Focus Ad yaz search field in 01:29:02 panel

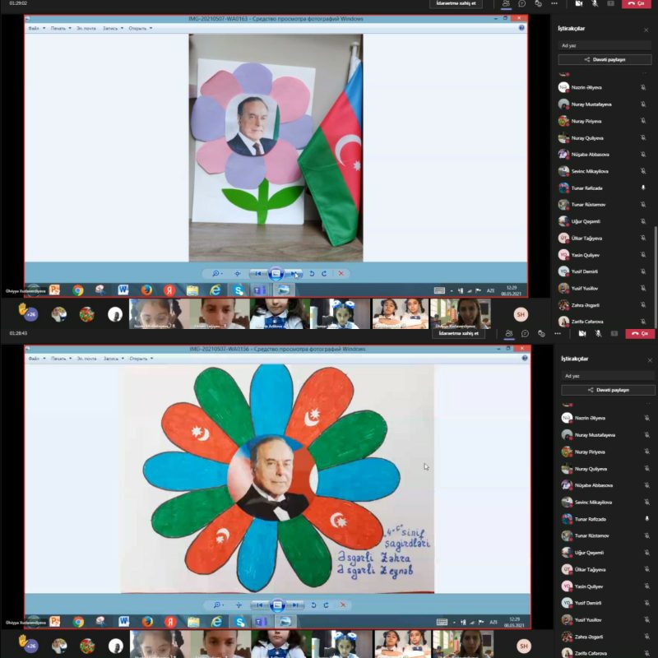605,45
